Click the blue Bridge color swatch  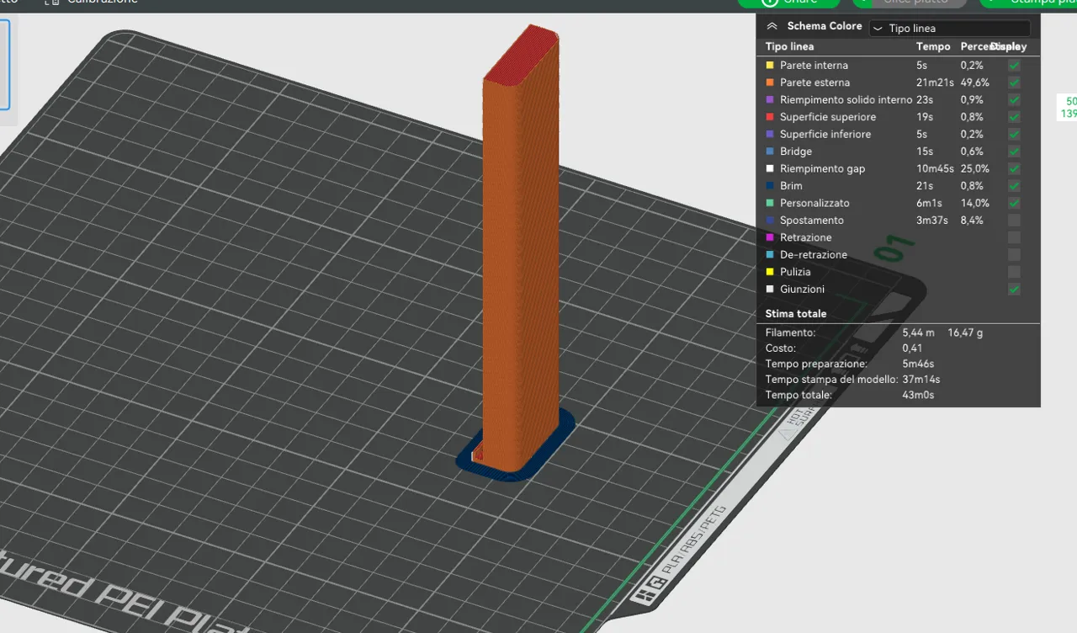770,152
